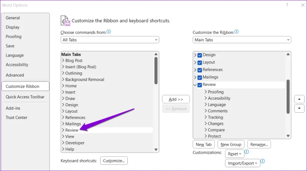
Task: Select Comments group under Review
Action: click(218, 111)
